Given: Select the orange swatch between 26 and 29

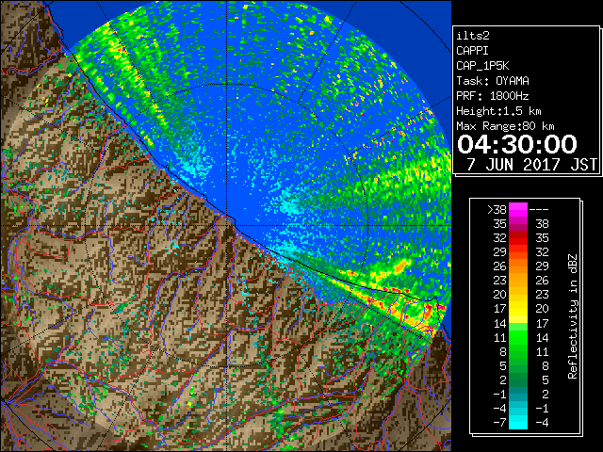Looking at the screenshot, I should pos(518,266).
